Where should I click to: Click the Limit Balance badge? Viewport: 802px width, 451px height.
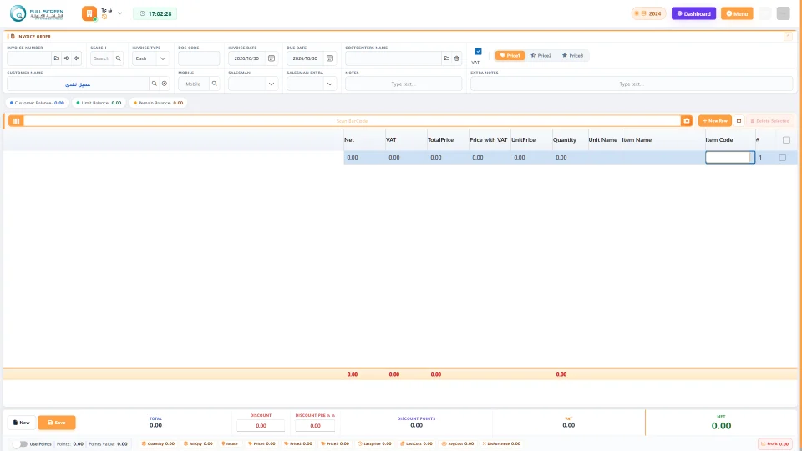[99, 103]
